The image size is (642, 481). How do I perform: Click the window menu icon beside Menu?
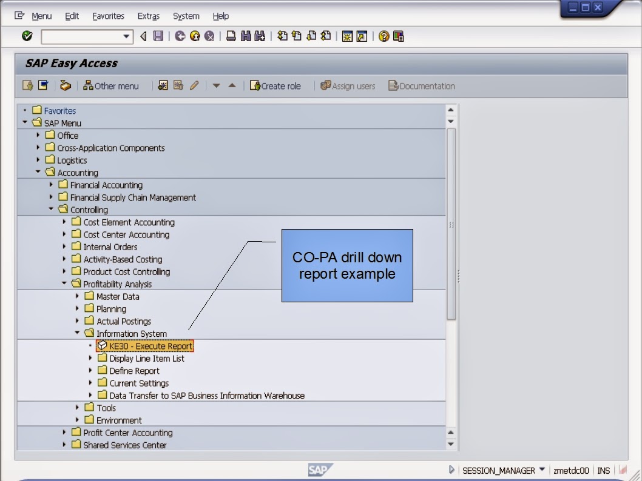[19, 16]
